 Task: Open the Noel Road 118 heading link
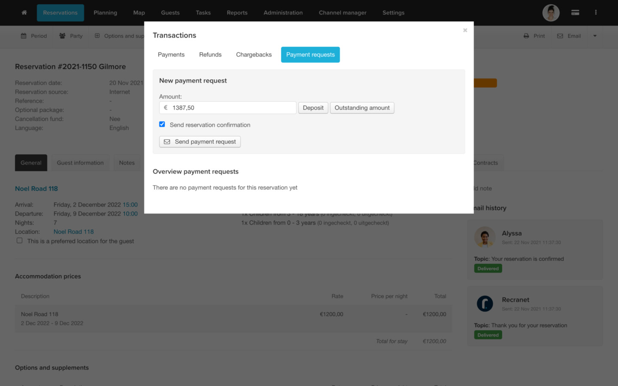click(36, 189)
